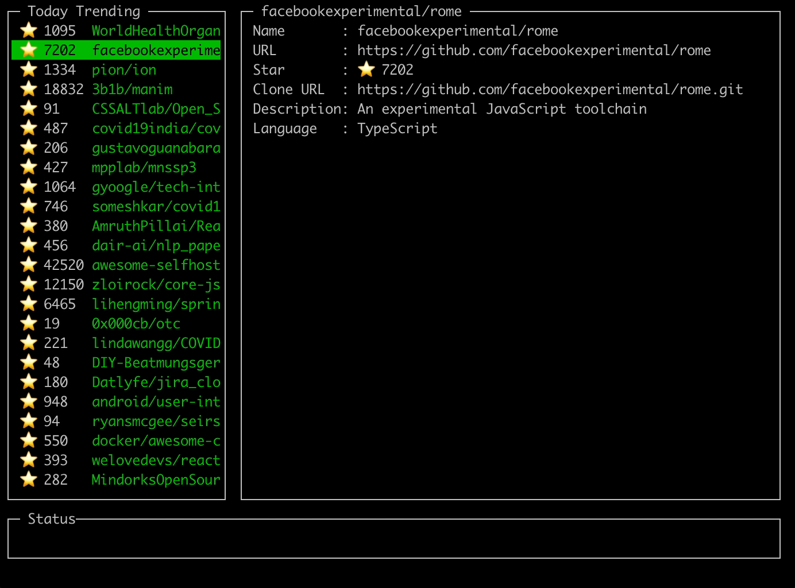Viewport: 795px width, 588px height.
Task: Click the star icon beside ryansmcgee/seirs
Action: tap(28, 421)
